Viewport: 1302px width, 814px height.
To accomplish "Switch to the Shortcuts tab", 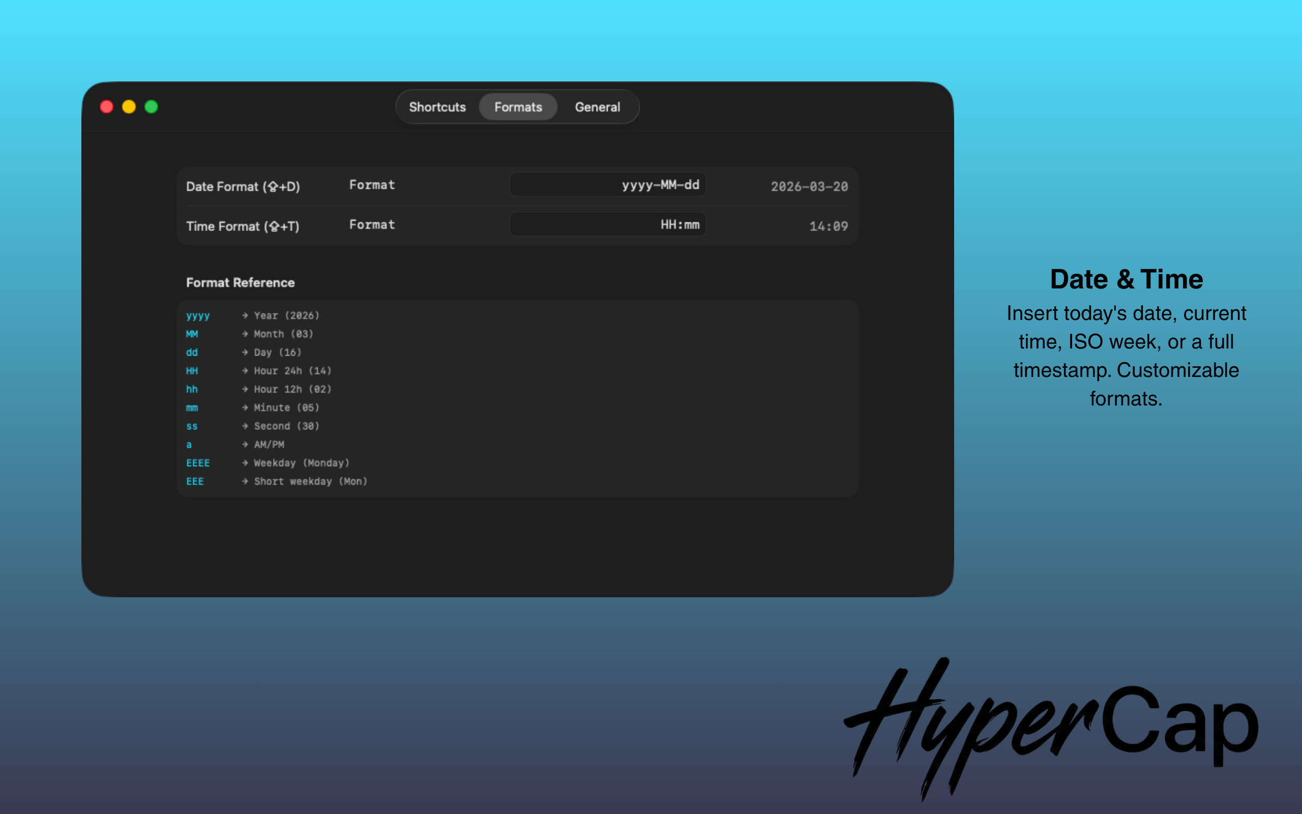I will point(437,107).
